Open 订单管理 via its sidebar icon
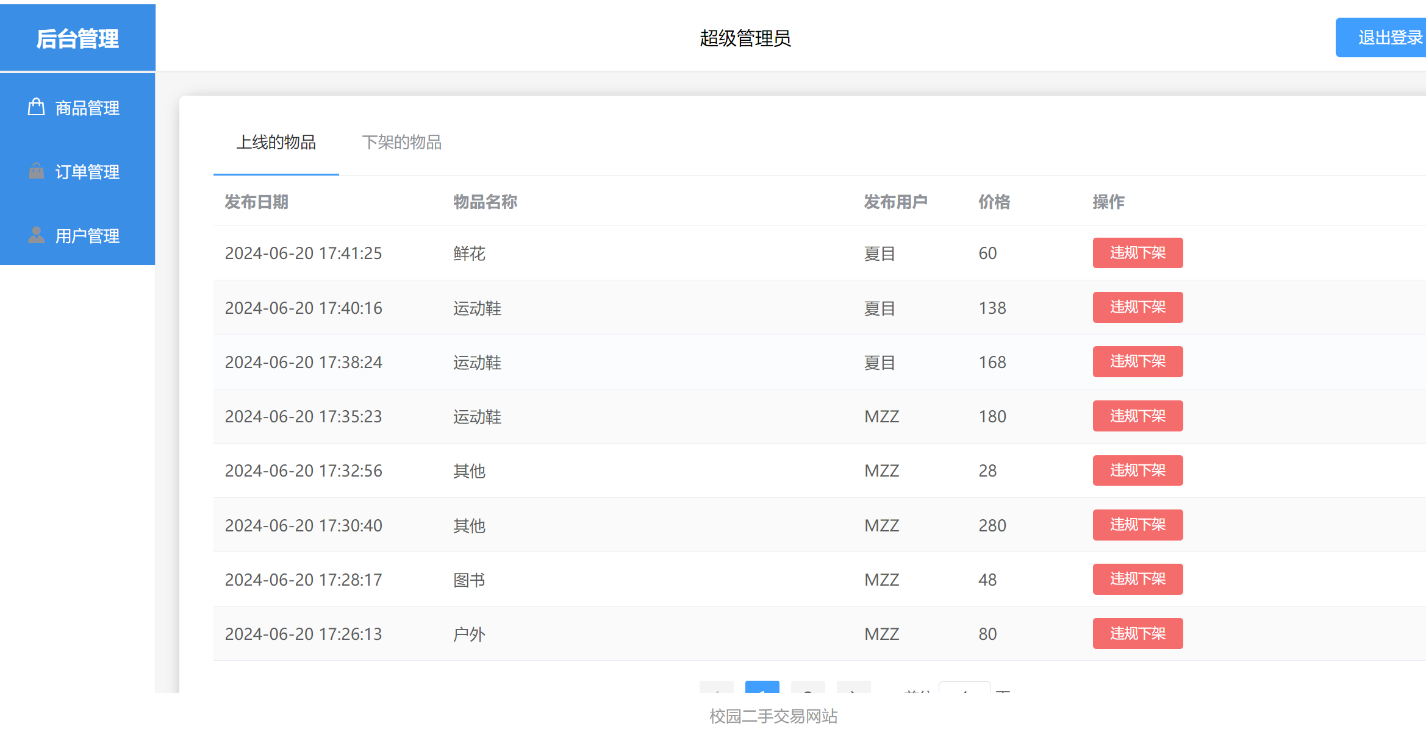Screen dimensions: 1426x738 coord(37,171)
